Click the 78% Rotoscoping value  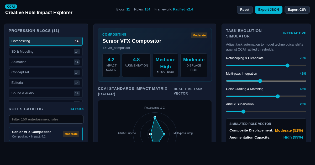(x=303, y=58)
